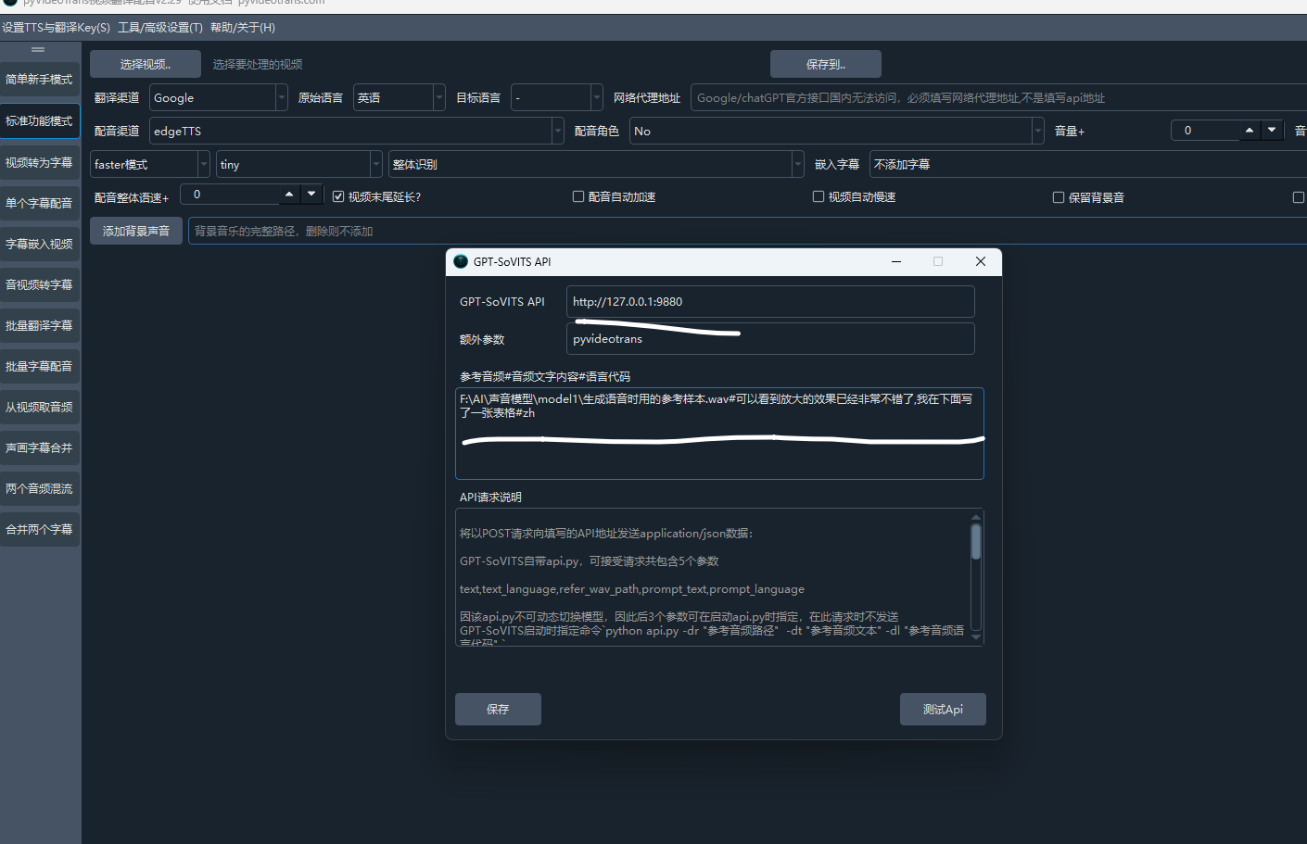
Task: Click the sidebar collapse handle icon
Action: tap(38, 50)
